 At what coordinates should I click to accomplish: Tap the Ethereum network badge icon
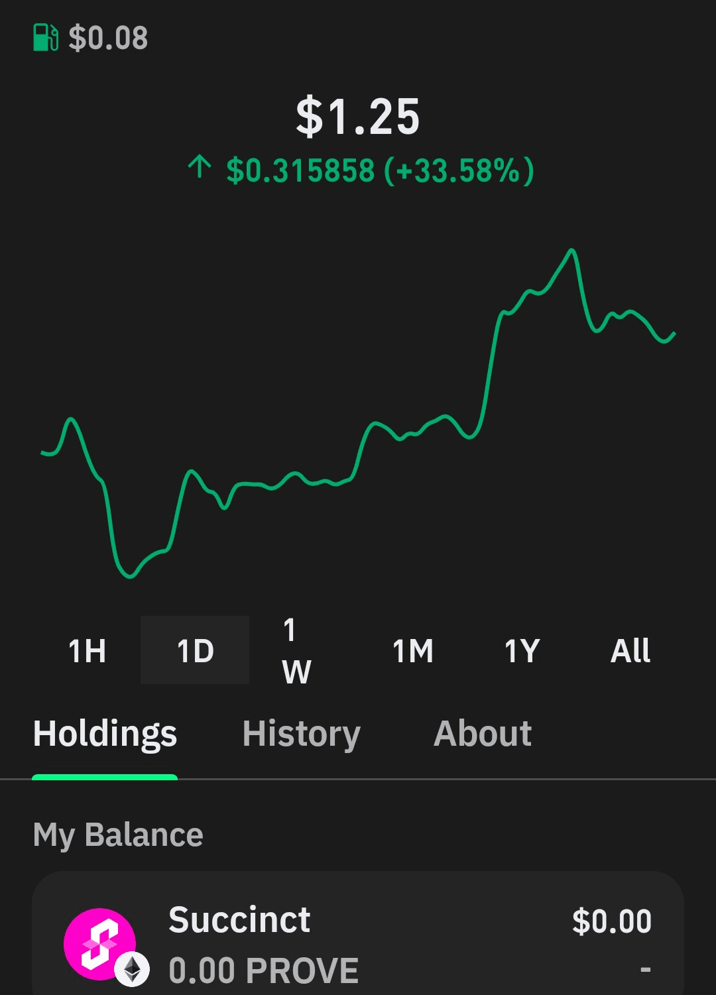pos(132,970)
